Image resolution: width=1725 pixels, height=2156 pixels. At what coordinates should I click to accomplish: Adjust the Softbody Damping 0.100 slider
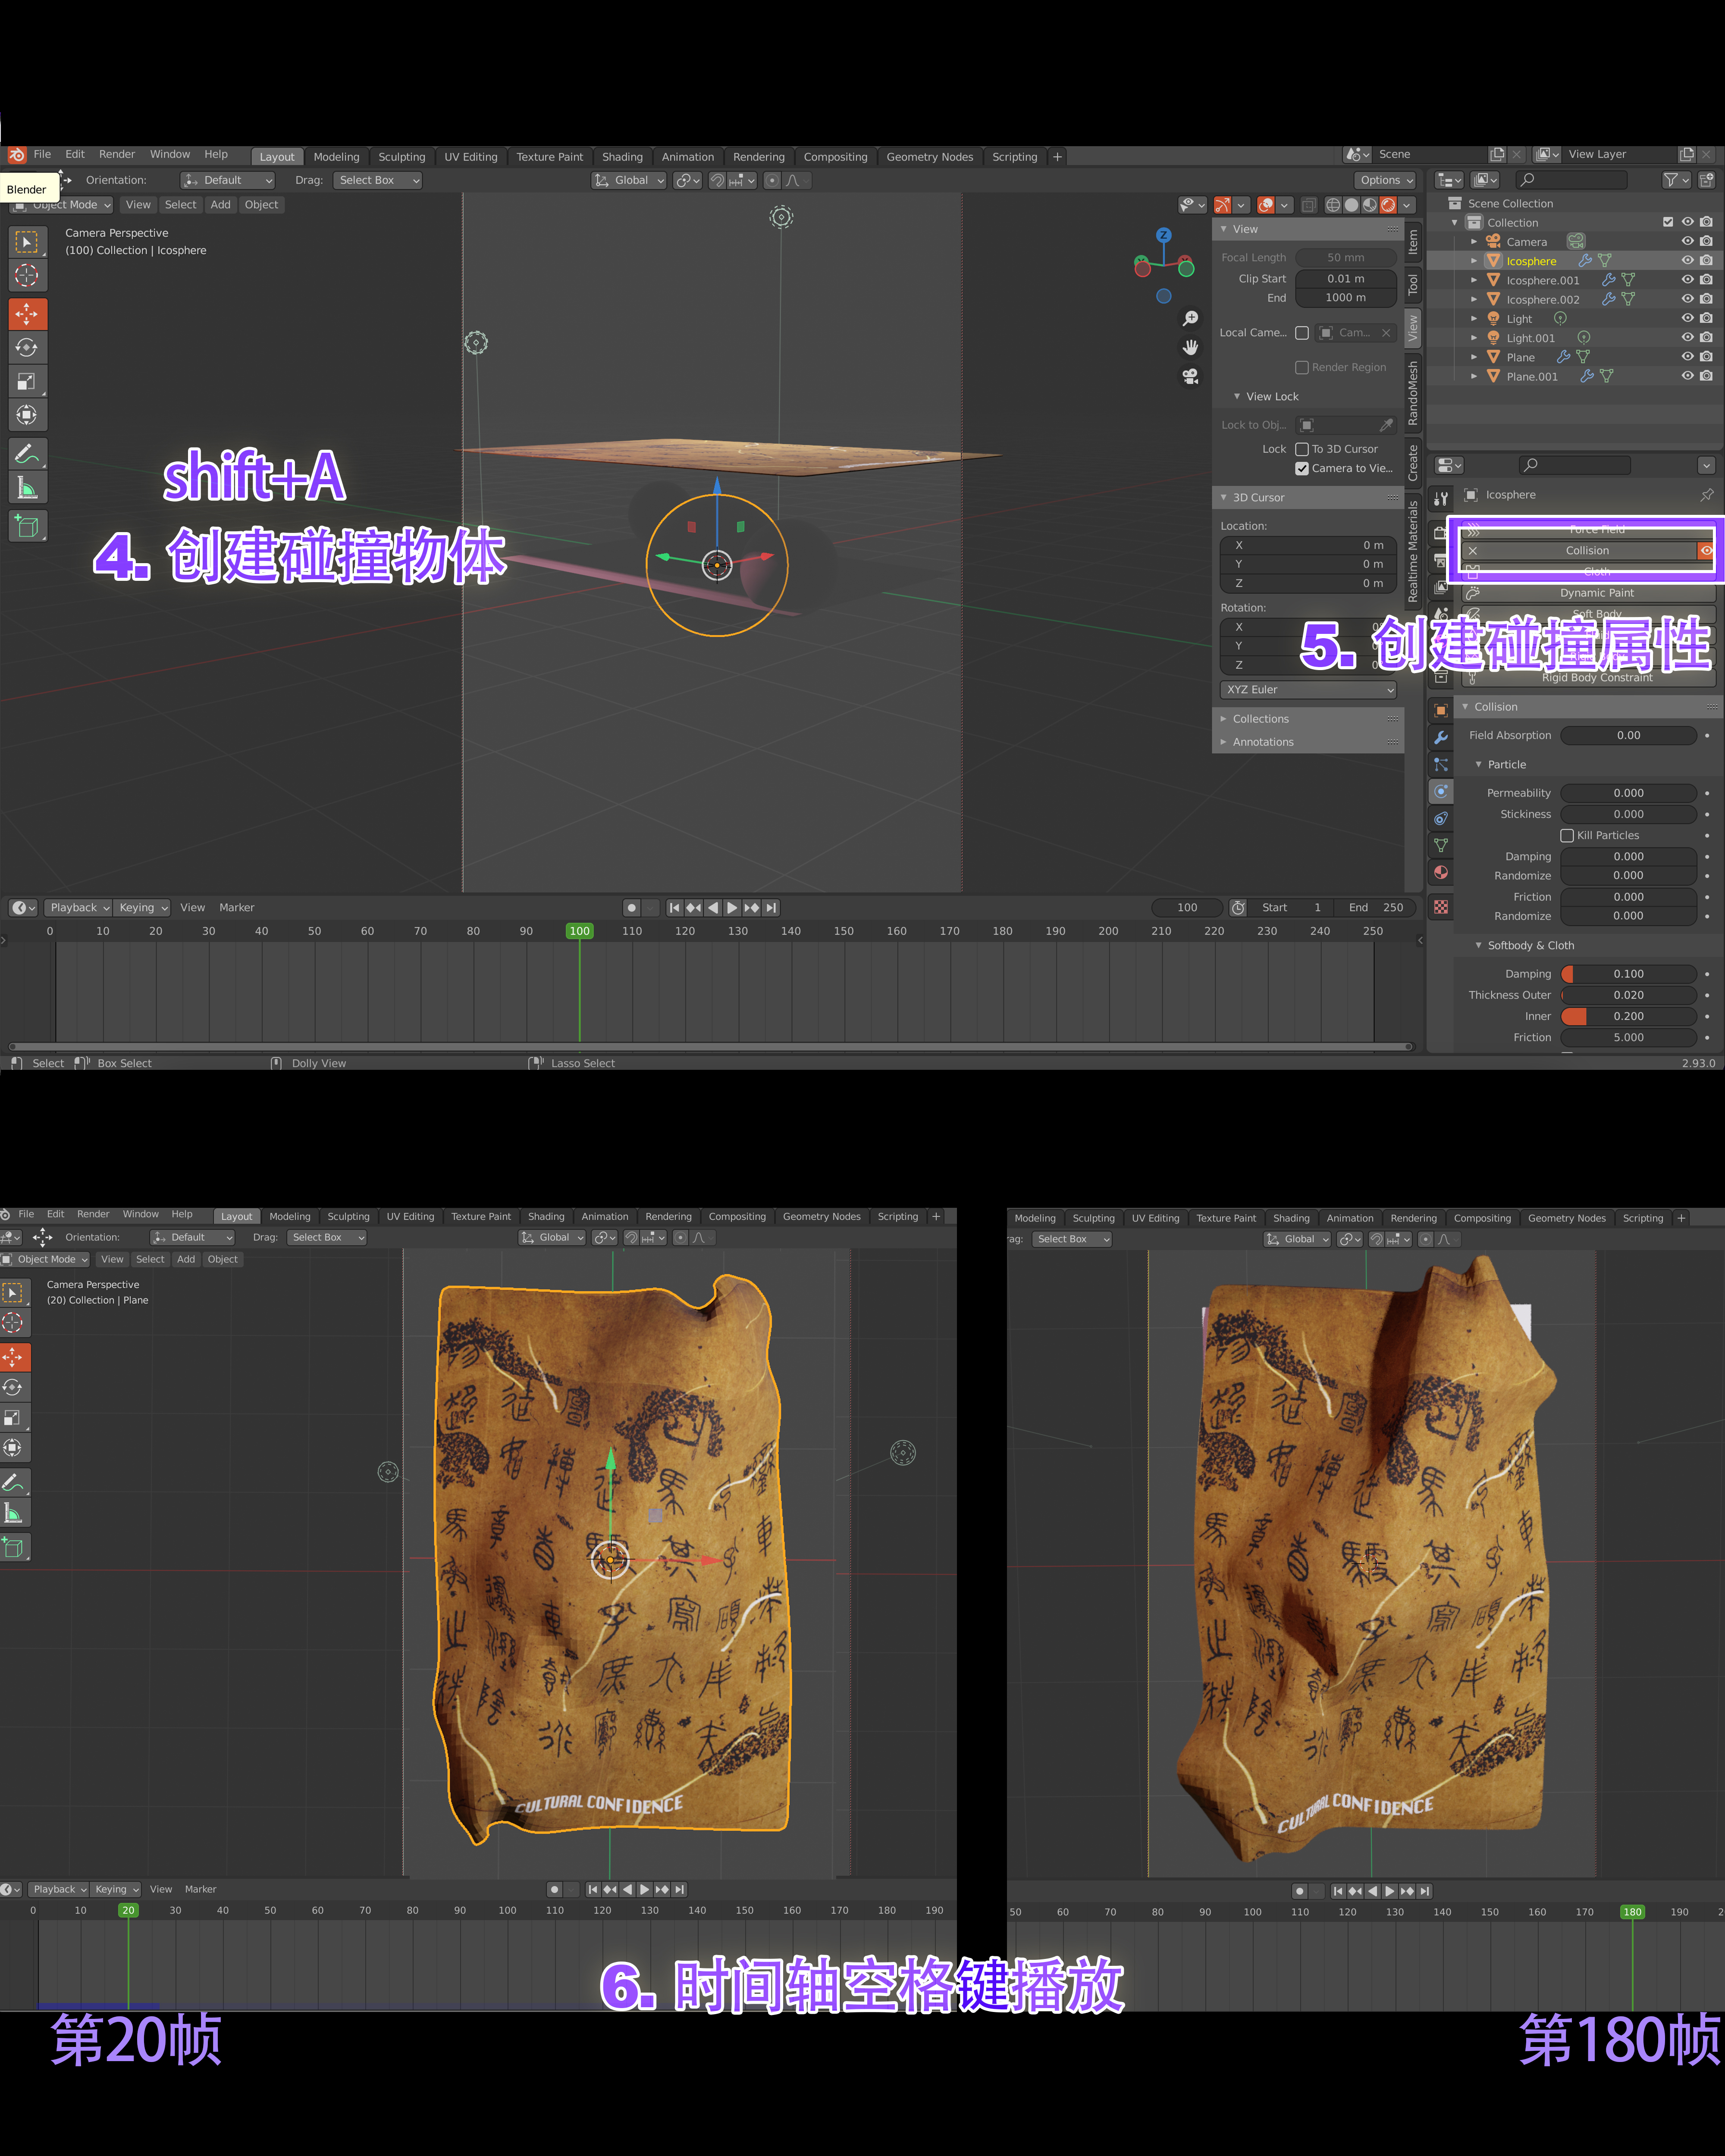coord(1628,974)
